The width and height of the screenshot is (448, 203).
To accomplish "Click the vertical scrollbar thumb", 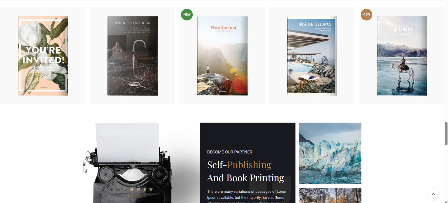I will pyautogui.click(x=446, y=133).
